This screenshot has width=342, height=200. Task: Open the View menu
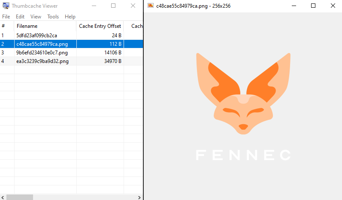click(36, 17)
